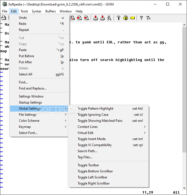Choose Paste from Edit menu
This screenshot has height=195, width=187.
39,50
